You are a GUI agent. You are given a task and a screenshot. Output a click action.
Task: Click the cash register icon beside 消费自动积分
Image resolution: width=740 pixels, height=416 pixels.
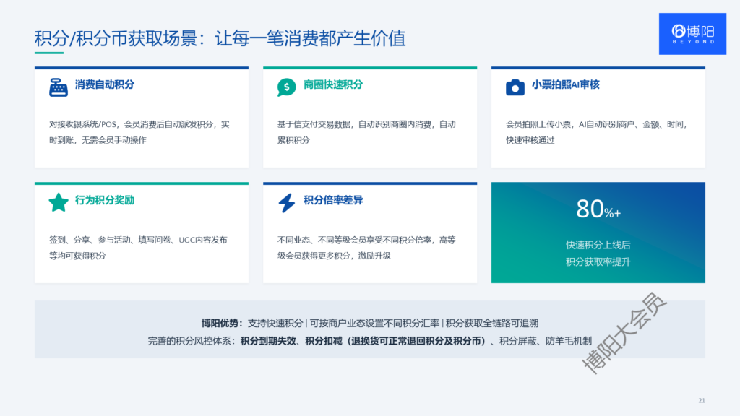click(59, 87)
